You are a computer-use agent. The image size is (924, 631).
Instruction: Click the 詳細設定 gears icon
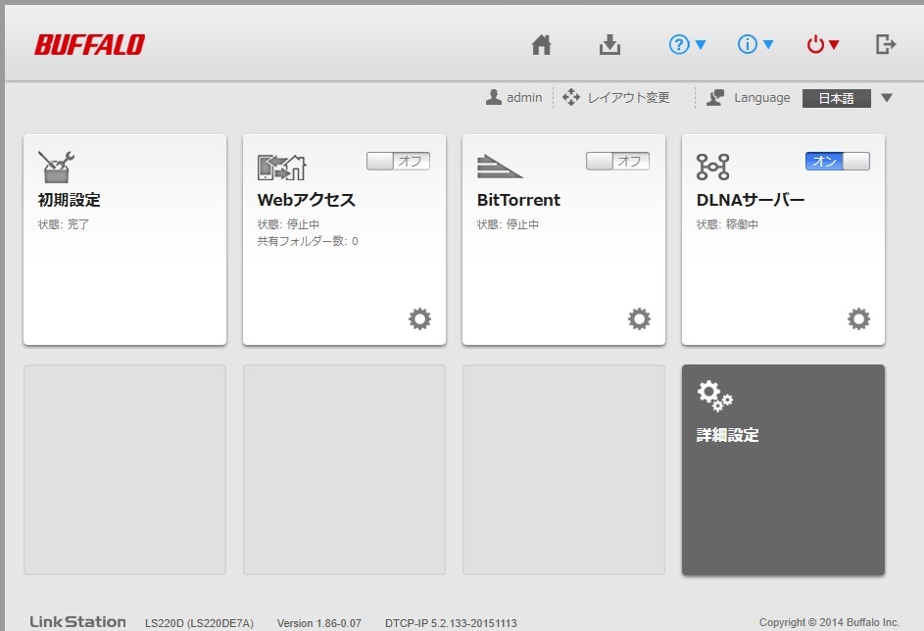coord(714,396)
